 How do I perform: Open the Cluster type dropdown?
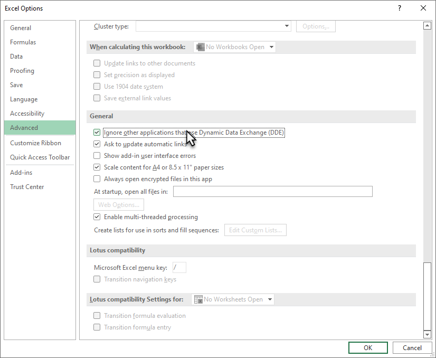(x=213, y=26)
